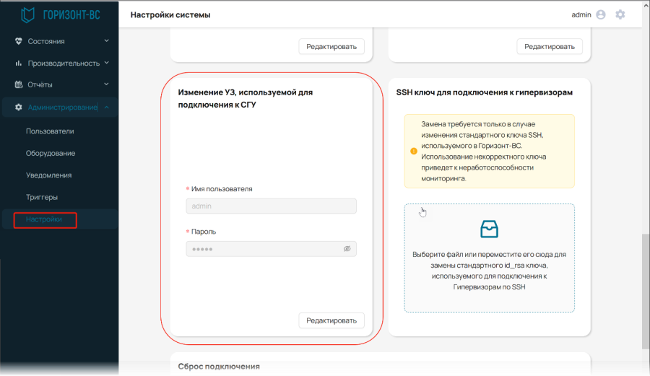Expand the Состояния menu chevron
The height and width of the screenshot is (376, 650).
pyautogui.click(x=107, y=40)
